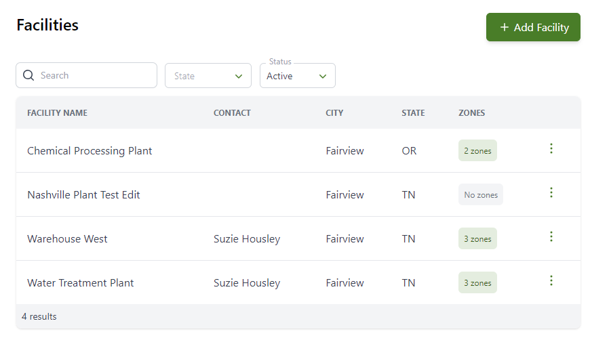Open the three-dot menu for Chemical Processing Plant
Viewport: 590px width, 340px height.
(x=551, y=149)
